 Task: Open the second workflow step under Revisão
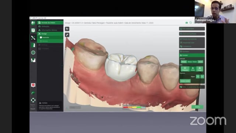click(50, 26)
